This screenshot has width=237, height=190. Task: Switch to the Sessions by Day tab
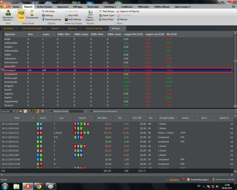[x=94, y=28]
